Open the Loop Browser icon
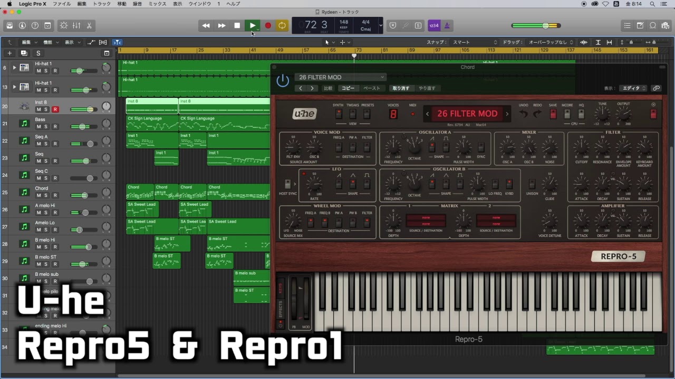The image size is (675, 379). (x=653, y=25)
